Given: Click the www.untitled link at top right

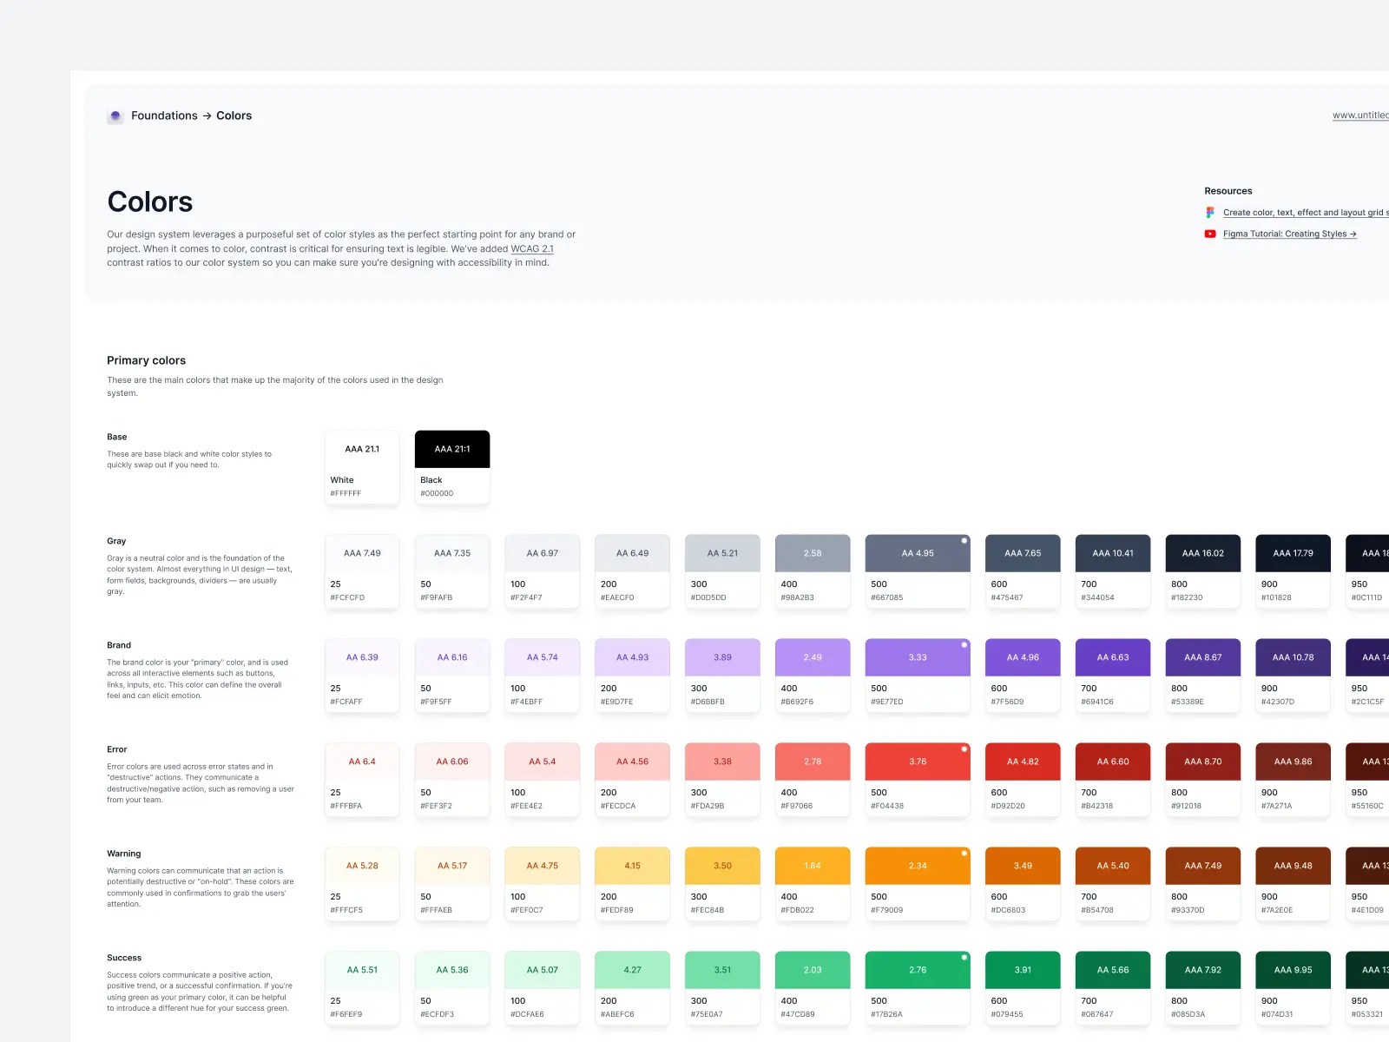Looking at the screenshot, I should coord(1360,115).
